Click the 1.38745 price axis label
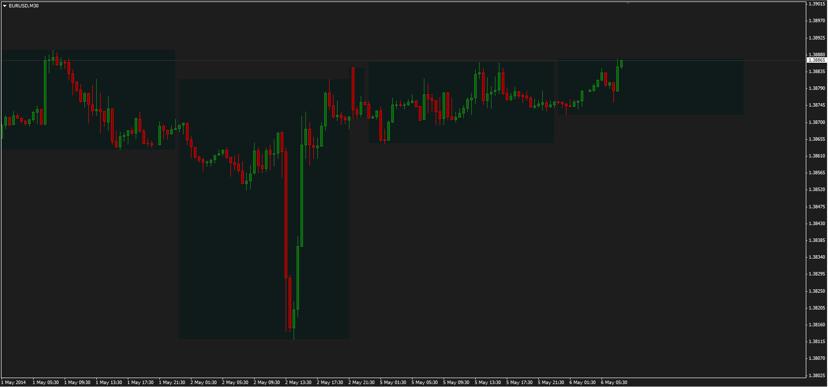Image resolution: width=828 pixels, height=387 pixels. pos(816,105)
